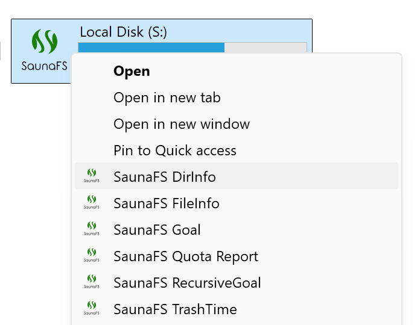The height and width of the screenshot is (325, 420).
Task: Click the SaunaFS icon beside RecursiveGoal
Action: tap(92, 282)
